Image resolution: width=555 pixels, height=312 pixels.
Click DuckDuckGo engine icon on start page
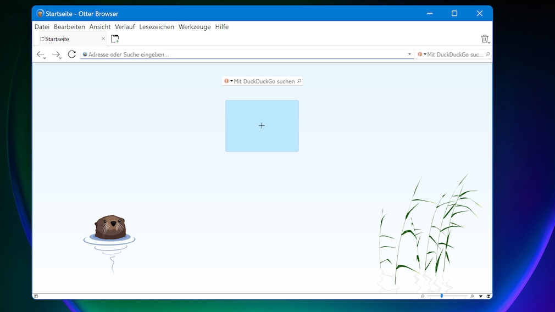(x=226, y=81)
